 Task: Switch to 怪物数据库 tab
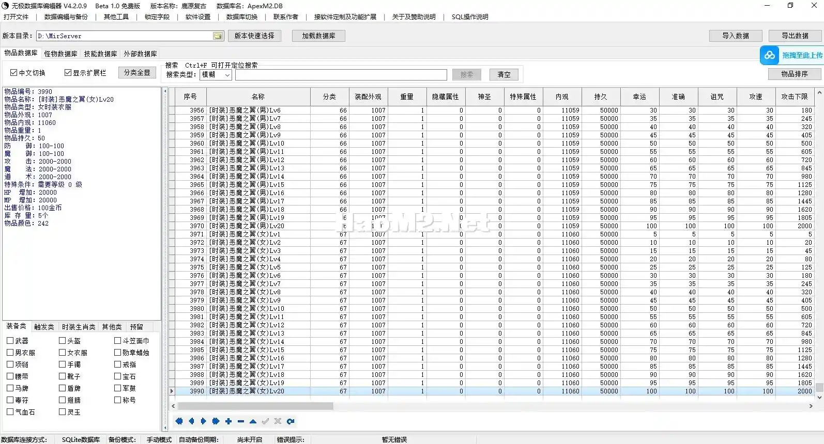point(60,54)
